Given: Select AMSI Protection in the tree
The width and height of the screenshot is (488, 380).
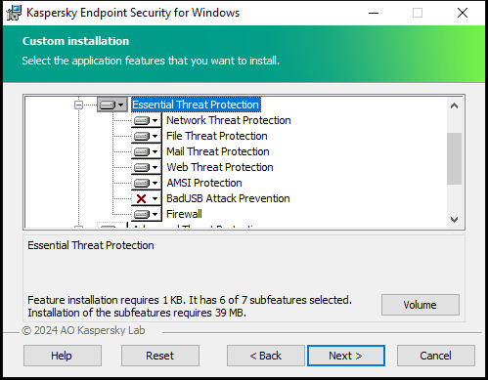Looking at the screenshot, I should click(204, 183).
